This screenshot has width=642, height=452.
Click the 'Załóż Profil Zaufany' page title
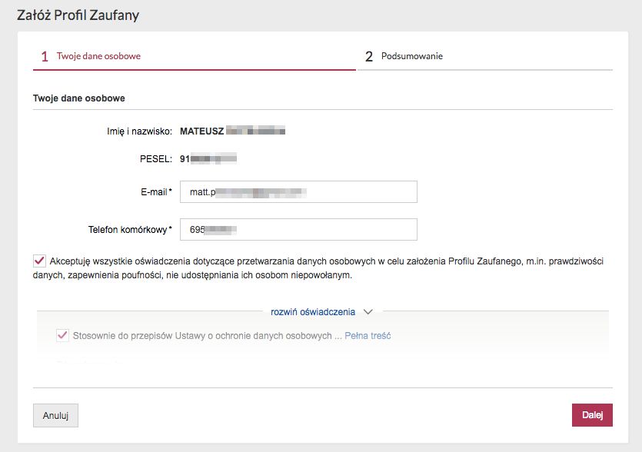coord(78,15)
